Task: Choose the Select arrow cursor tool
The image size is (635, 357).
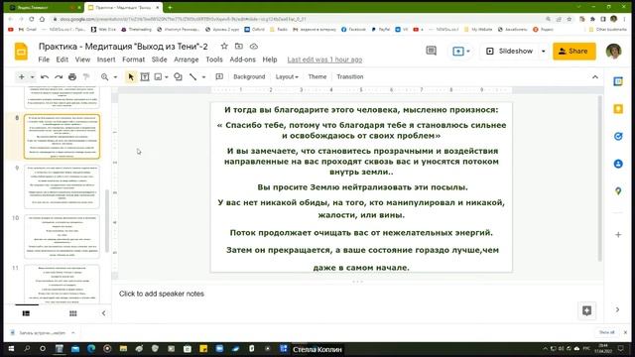Action: point(130,76)
